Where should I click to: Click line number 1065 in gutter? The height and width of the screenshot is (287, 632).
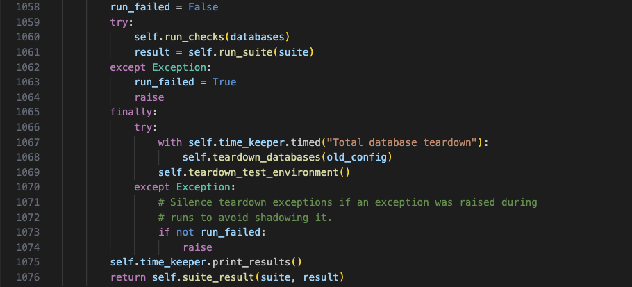(x=28, y=112)
